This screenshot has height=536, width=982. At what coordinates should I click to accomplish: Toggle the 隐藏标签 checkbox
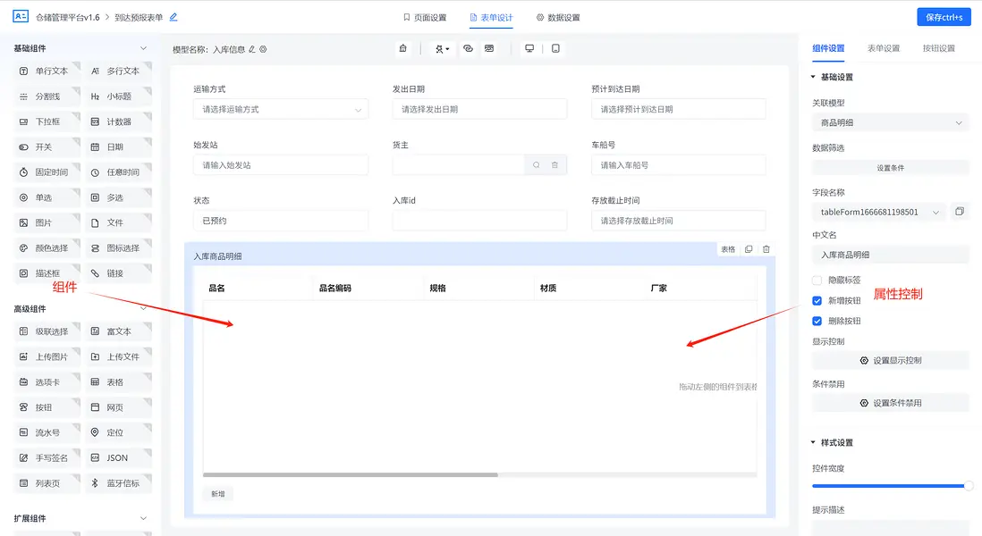pos(817,281)
